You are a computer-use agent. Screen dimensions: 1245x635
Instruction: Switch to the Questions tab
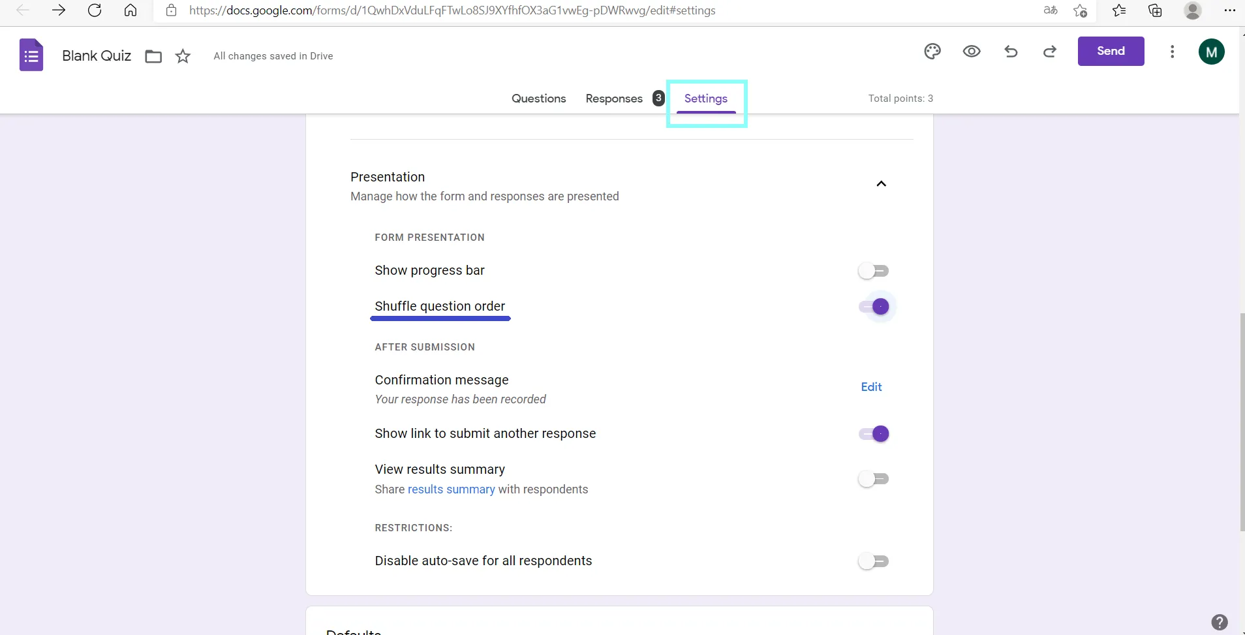click(x=538, y=99)
